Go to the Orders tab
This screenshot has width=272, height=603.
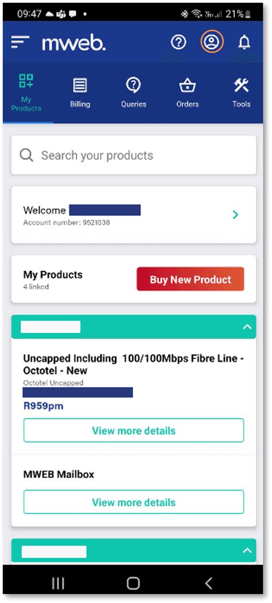188,93
